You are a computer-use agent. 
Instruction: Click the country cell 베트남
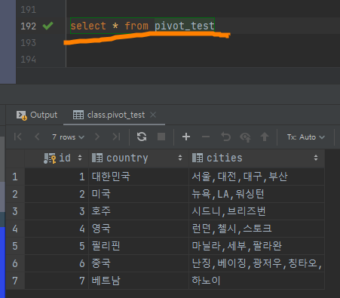(x=139, y=281)
